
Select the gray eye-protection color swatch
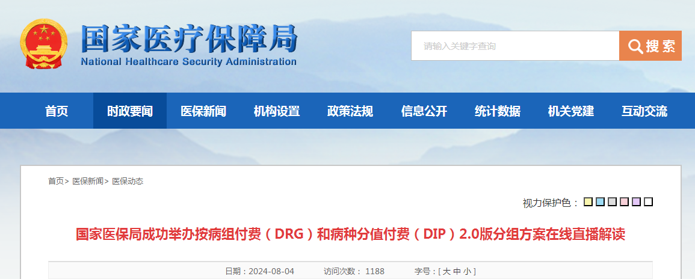612,202
